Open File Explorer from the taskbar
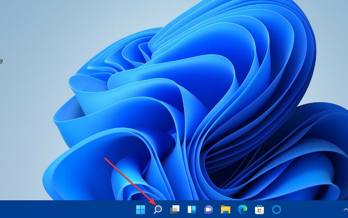This screenshot has height=218, width=348. point(225,210)
